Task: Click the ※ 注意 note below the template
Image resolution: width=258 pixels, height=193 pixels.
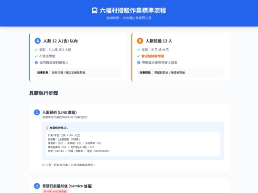Action: (x=69, y=165)
